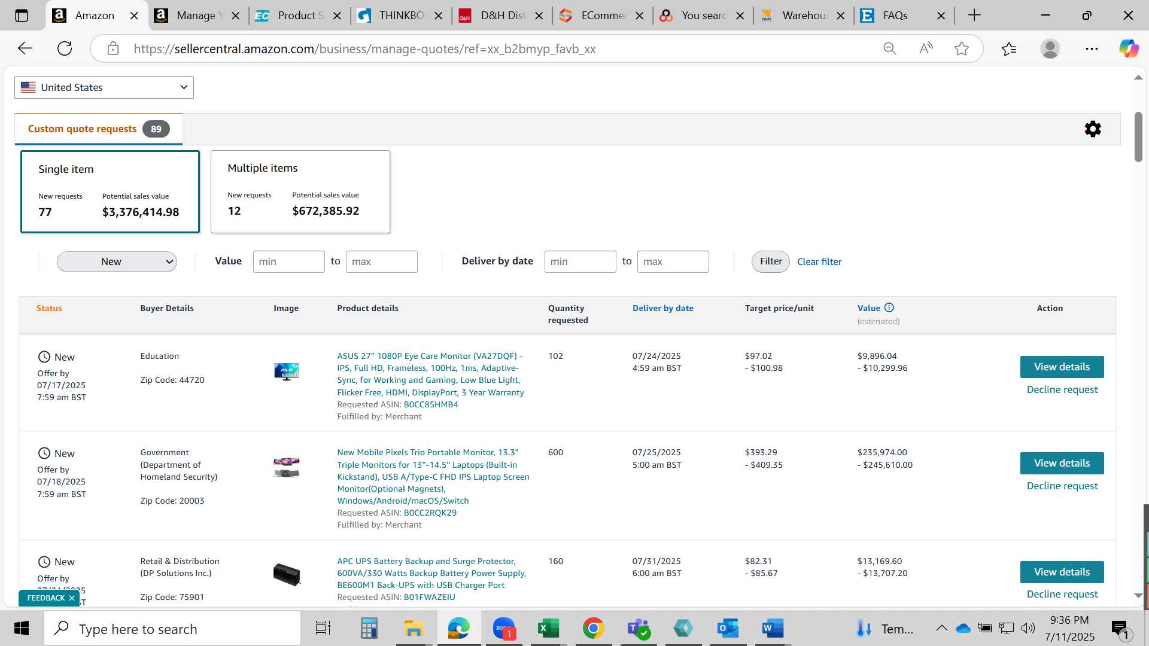
Task: Open Task View on taskbar
Action: click(323, 629)
